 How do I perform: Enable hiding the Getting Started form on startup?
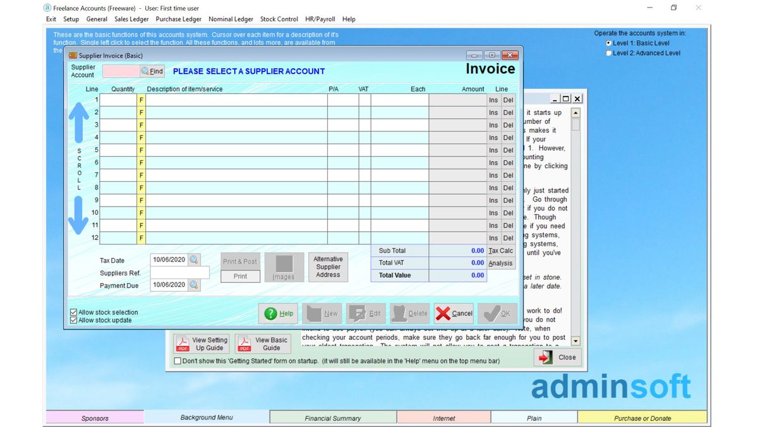[x=177, y=361]
